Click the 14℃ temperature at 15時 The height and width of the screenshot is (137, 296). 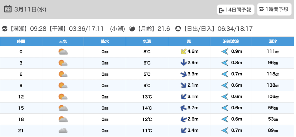pyautogui.click(x=147, y=108)
